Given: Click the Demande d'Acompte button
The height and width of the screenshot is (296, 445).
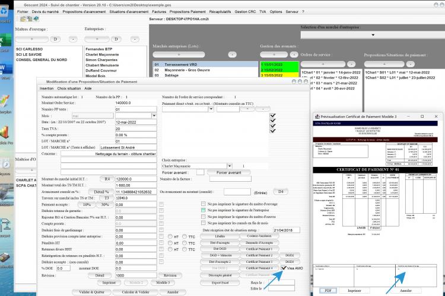Looking at the screenshot, I should (259, 243).
